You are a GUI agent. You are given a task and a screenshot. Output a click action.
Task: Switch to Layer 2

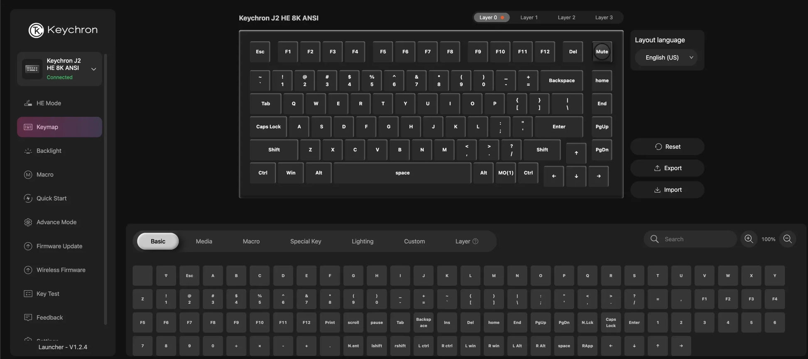pos(566,17)
